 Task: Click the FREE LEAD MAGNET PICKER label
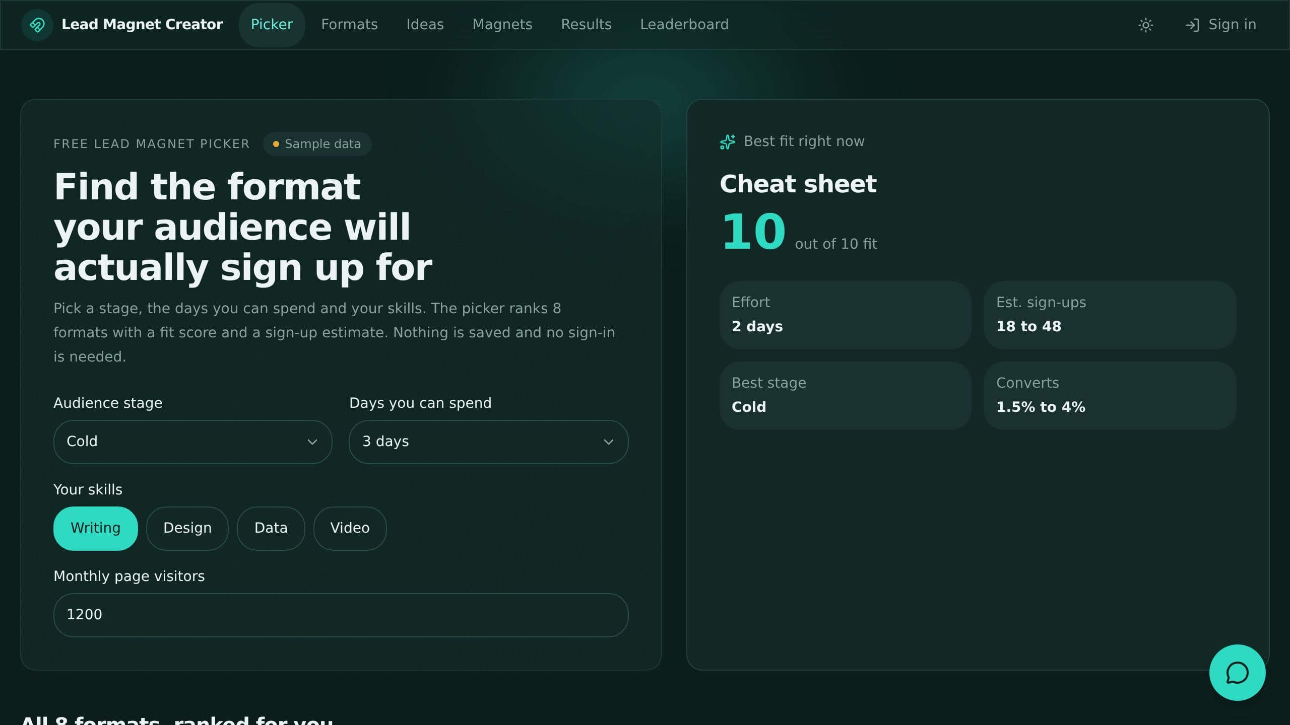[152, 144]
